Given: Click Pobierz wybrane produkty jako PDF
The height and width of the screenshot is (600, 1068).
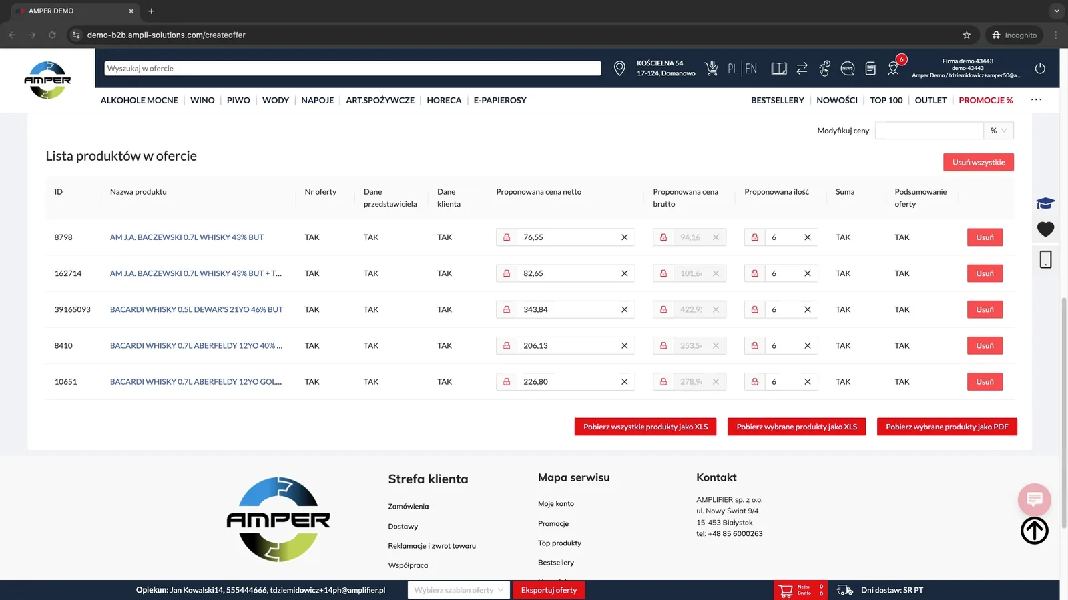Looking at the screenshot, I should click(x=947, y=427).
